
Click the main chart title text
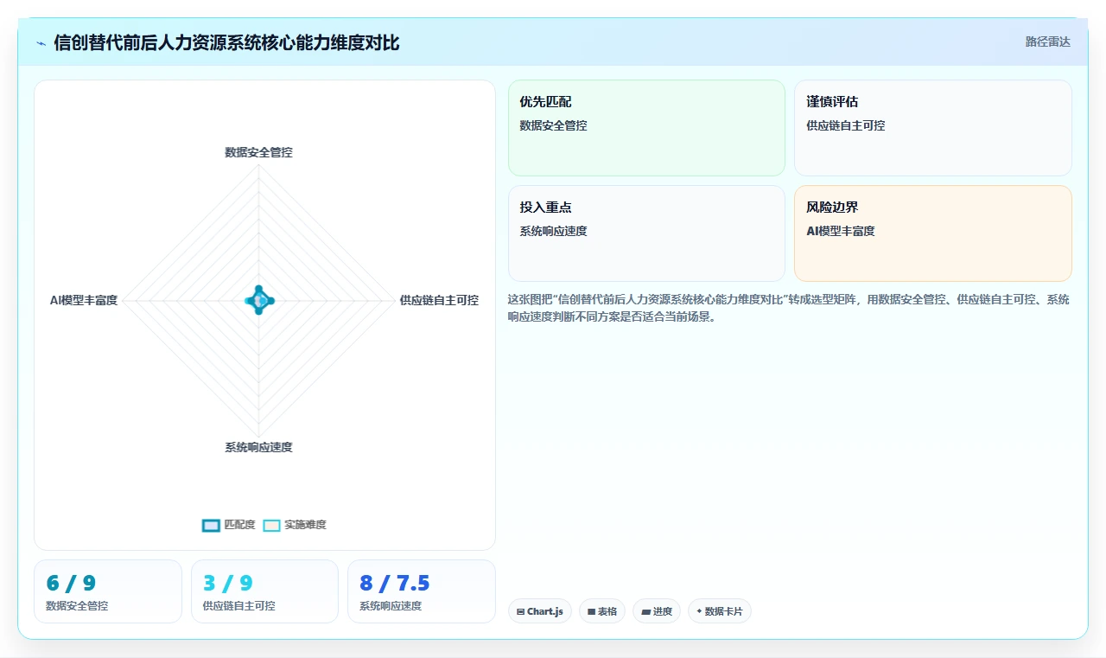tap(226, 42)
